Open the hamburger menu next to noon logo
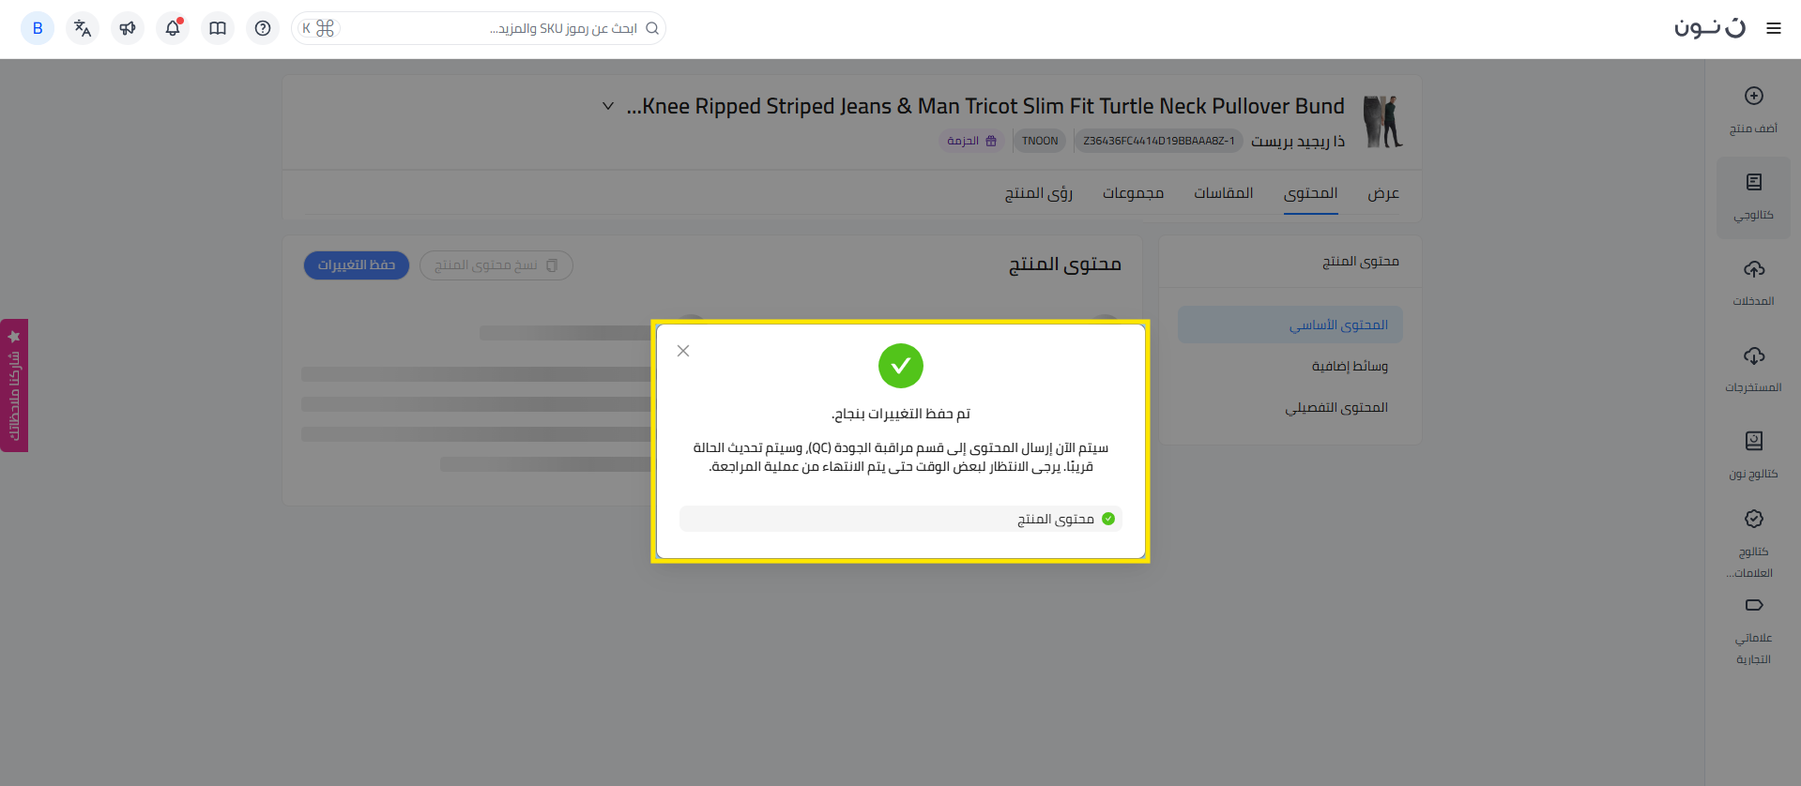 point(1774,28)
